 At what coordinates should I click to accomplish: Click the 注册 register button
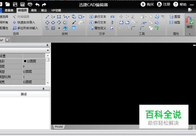(163, 5)
